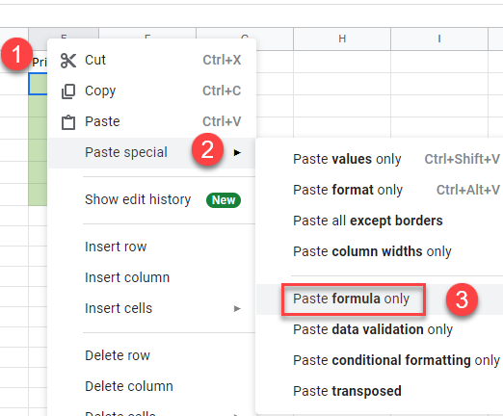Choose Copy from the context menu
Image resolution: width=503 pixels, height=416 pixels.
pos(151,91)
